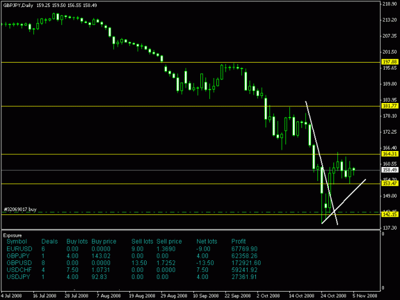Click GBPUSD profit value 172921.60
Screen dimensions: 400x300
pos(246,263)
